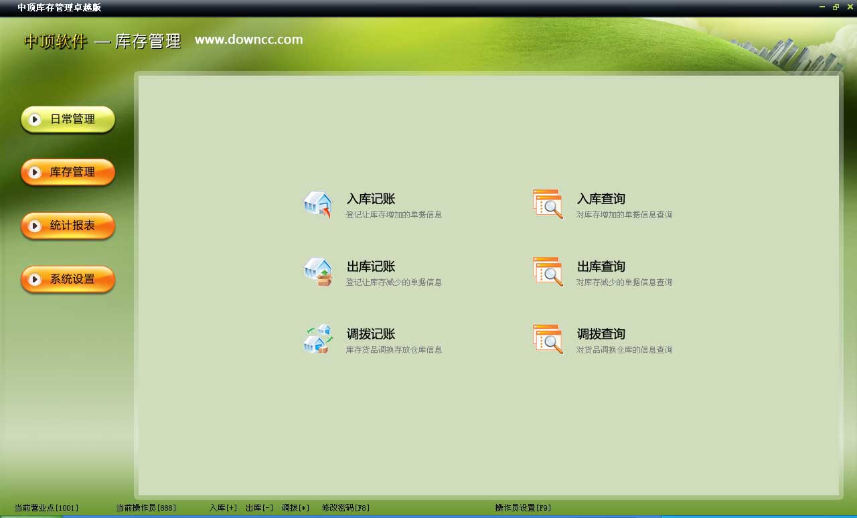Open the 出库记账 (outbound entry) icon
This screenshot has height=518, width=857.
coord(370,266)
